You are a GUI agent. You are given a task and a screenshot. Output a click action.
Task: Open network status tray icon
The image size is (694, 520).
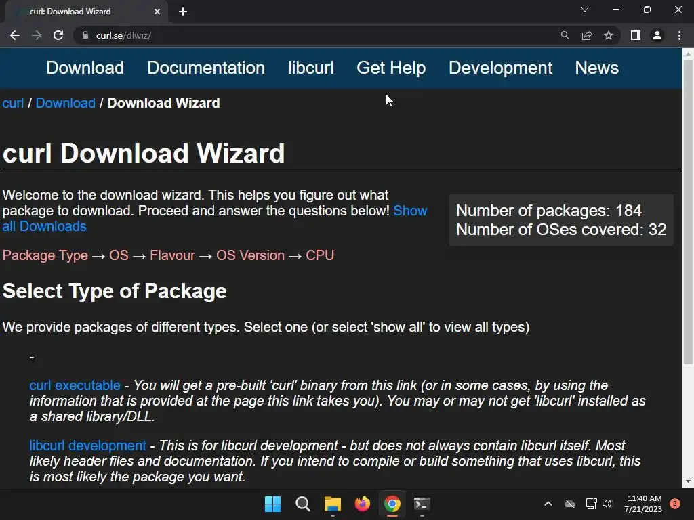pos(591,504)
